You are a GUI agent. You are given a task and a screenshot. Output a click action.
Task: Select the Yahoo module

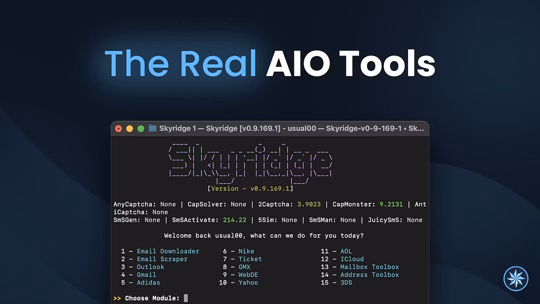click(248, 282)
